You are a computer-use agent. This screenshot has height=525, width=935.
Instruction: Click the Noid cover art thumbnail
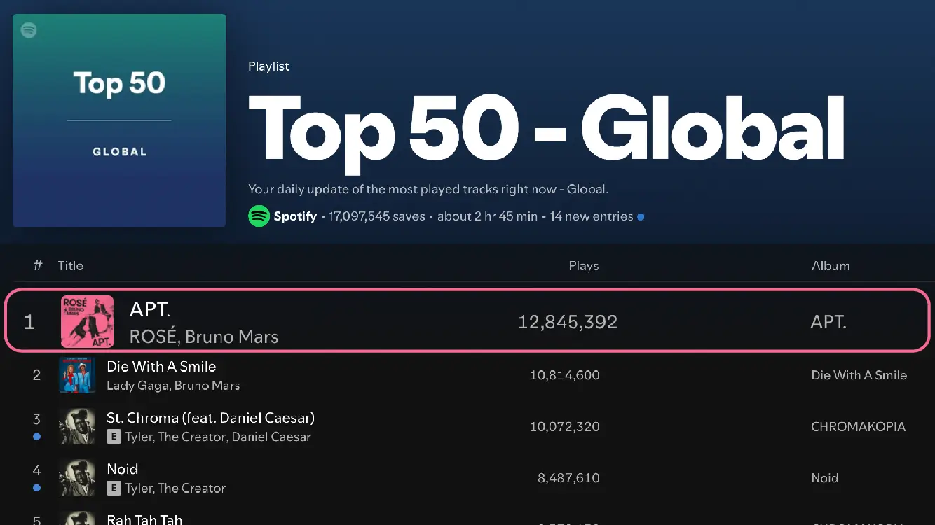[x=77, y=478]
